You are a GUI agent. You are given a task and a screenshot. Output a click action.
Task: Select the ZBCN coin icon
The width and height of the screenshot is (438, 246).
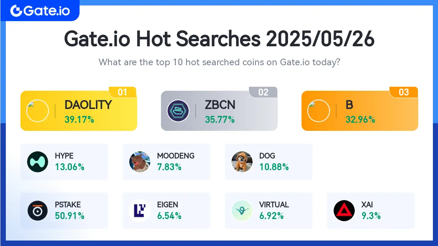tap(178, 110)
